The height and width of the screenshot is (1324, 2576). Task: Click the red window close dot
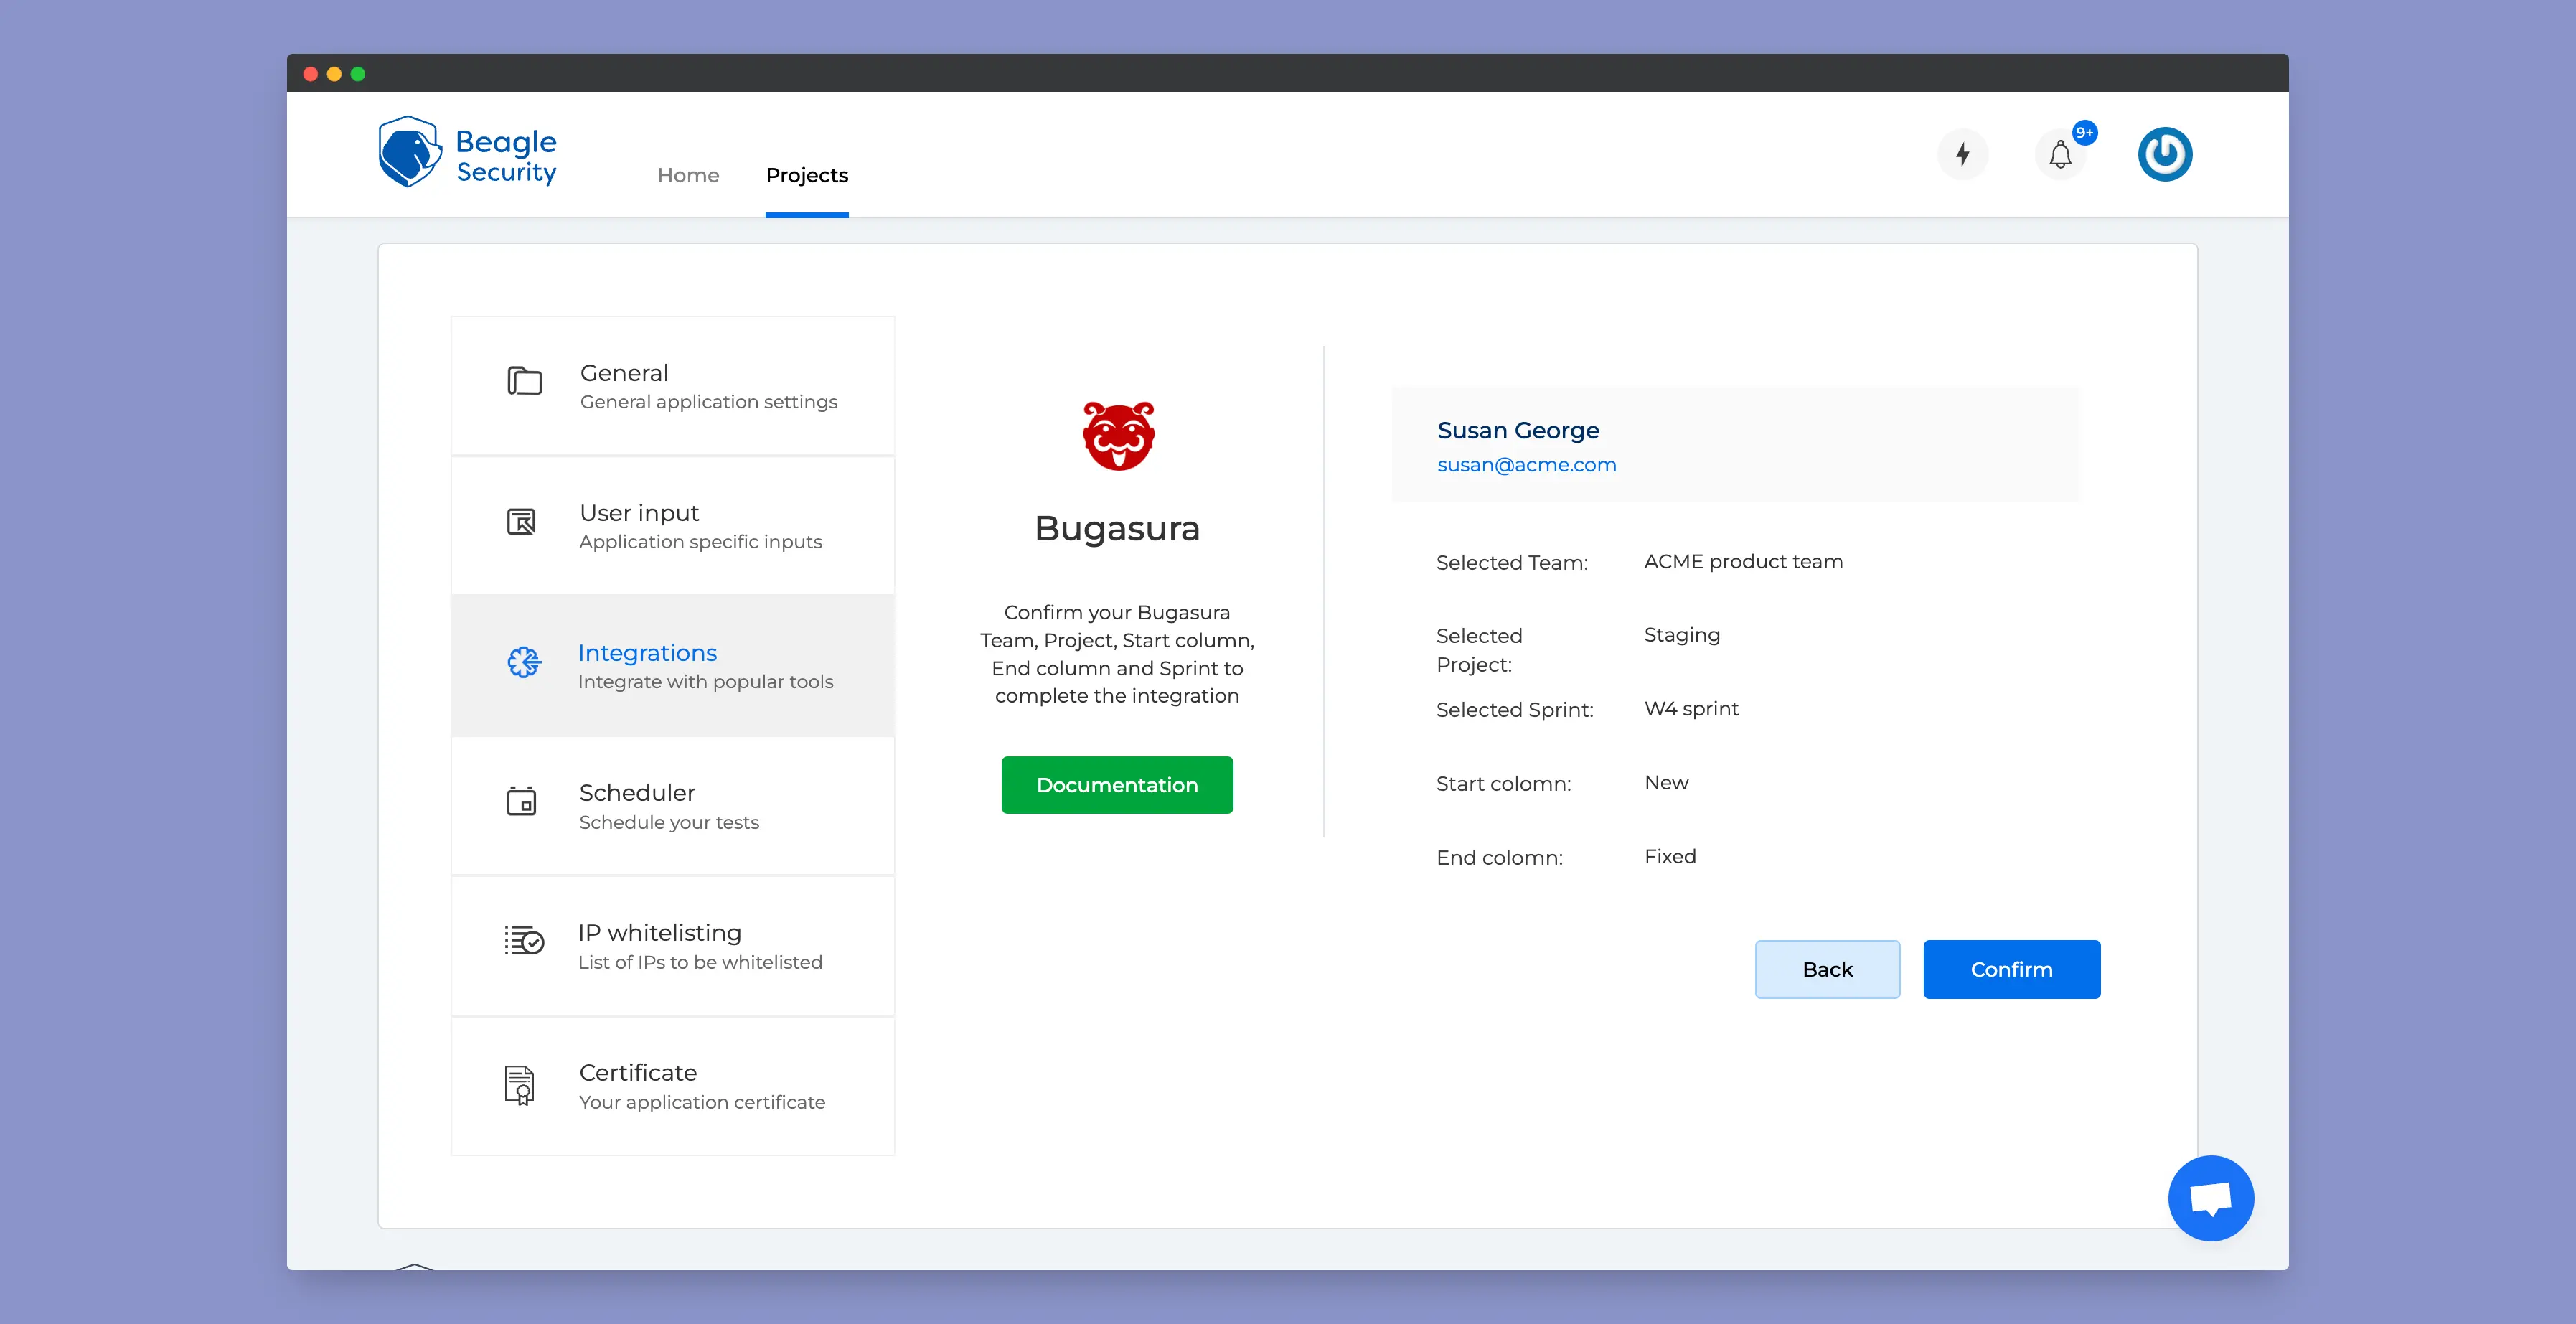tap(310, 74)
